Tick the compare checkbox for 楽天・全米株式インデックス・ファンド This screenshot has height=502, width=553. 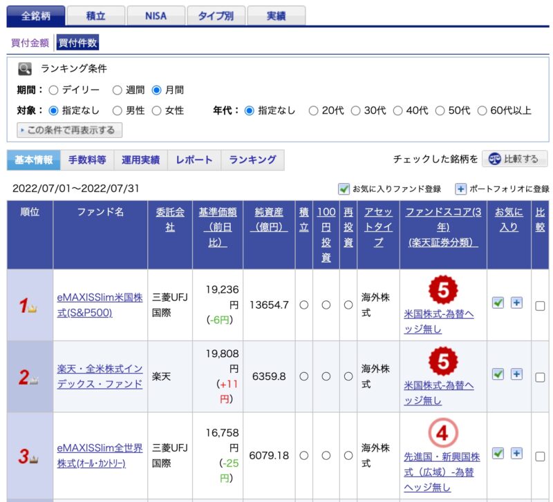coord(540,377)
